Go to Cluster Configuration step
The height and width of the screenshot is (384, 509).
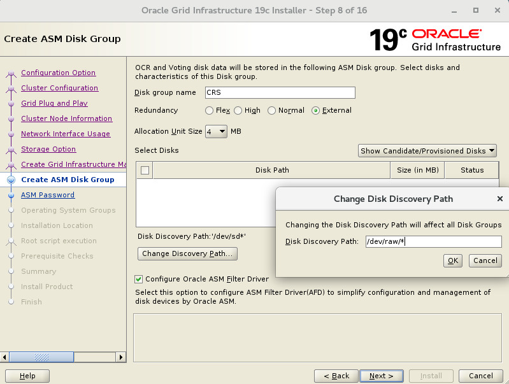(60, 88)
